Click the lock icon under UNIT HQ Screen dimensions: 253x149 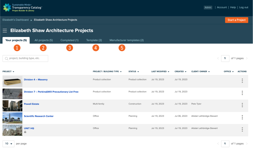tap(25, 132)
